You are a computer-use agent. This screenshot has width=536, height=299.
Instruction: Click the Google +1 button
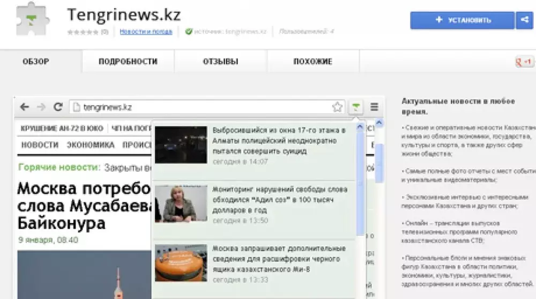coord(523,62)
